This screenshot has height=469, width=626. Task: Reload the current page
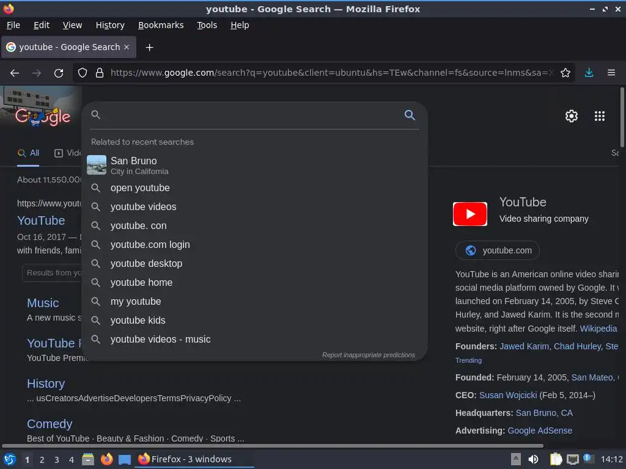tap(59, 73)
